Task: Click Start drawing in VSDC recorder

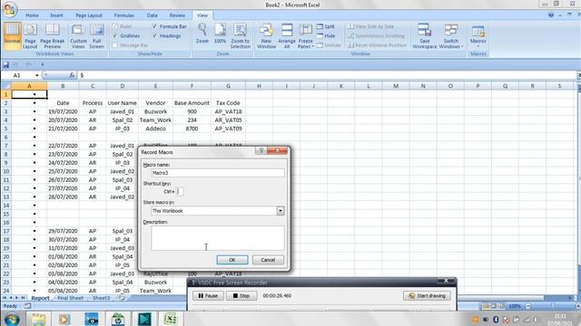Action: coord(427,296)
